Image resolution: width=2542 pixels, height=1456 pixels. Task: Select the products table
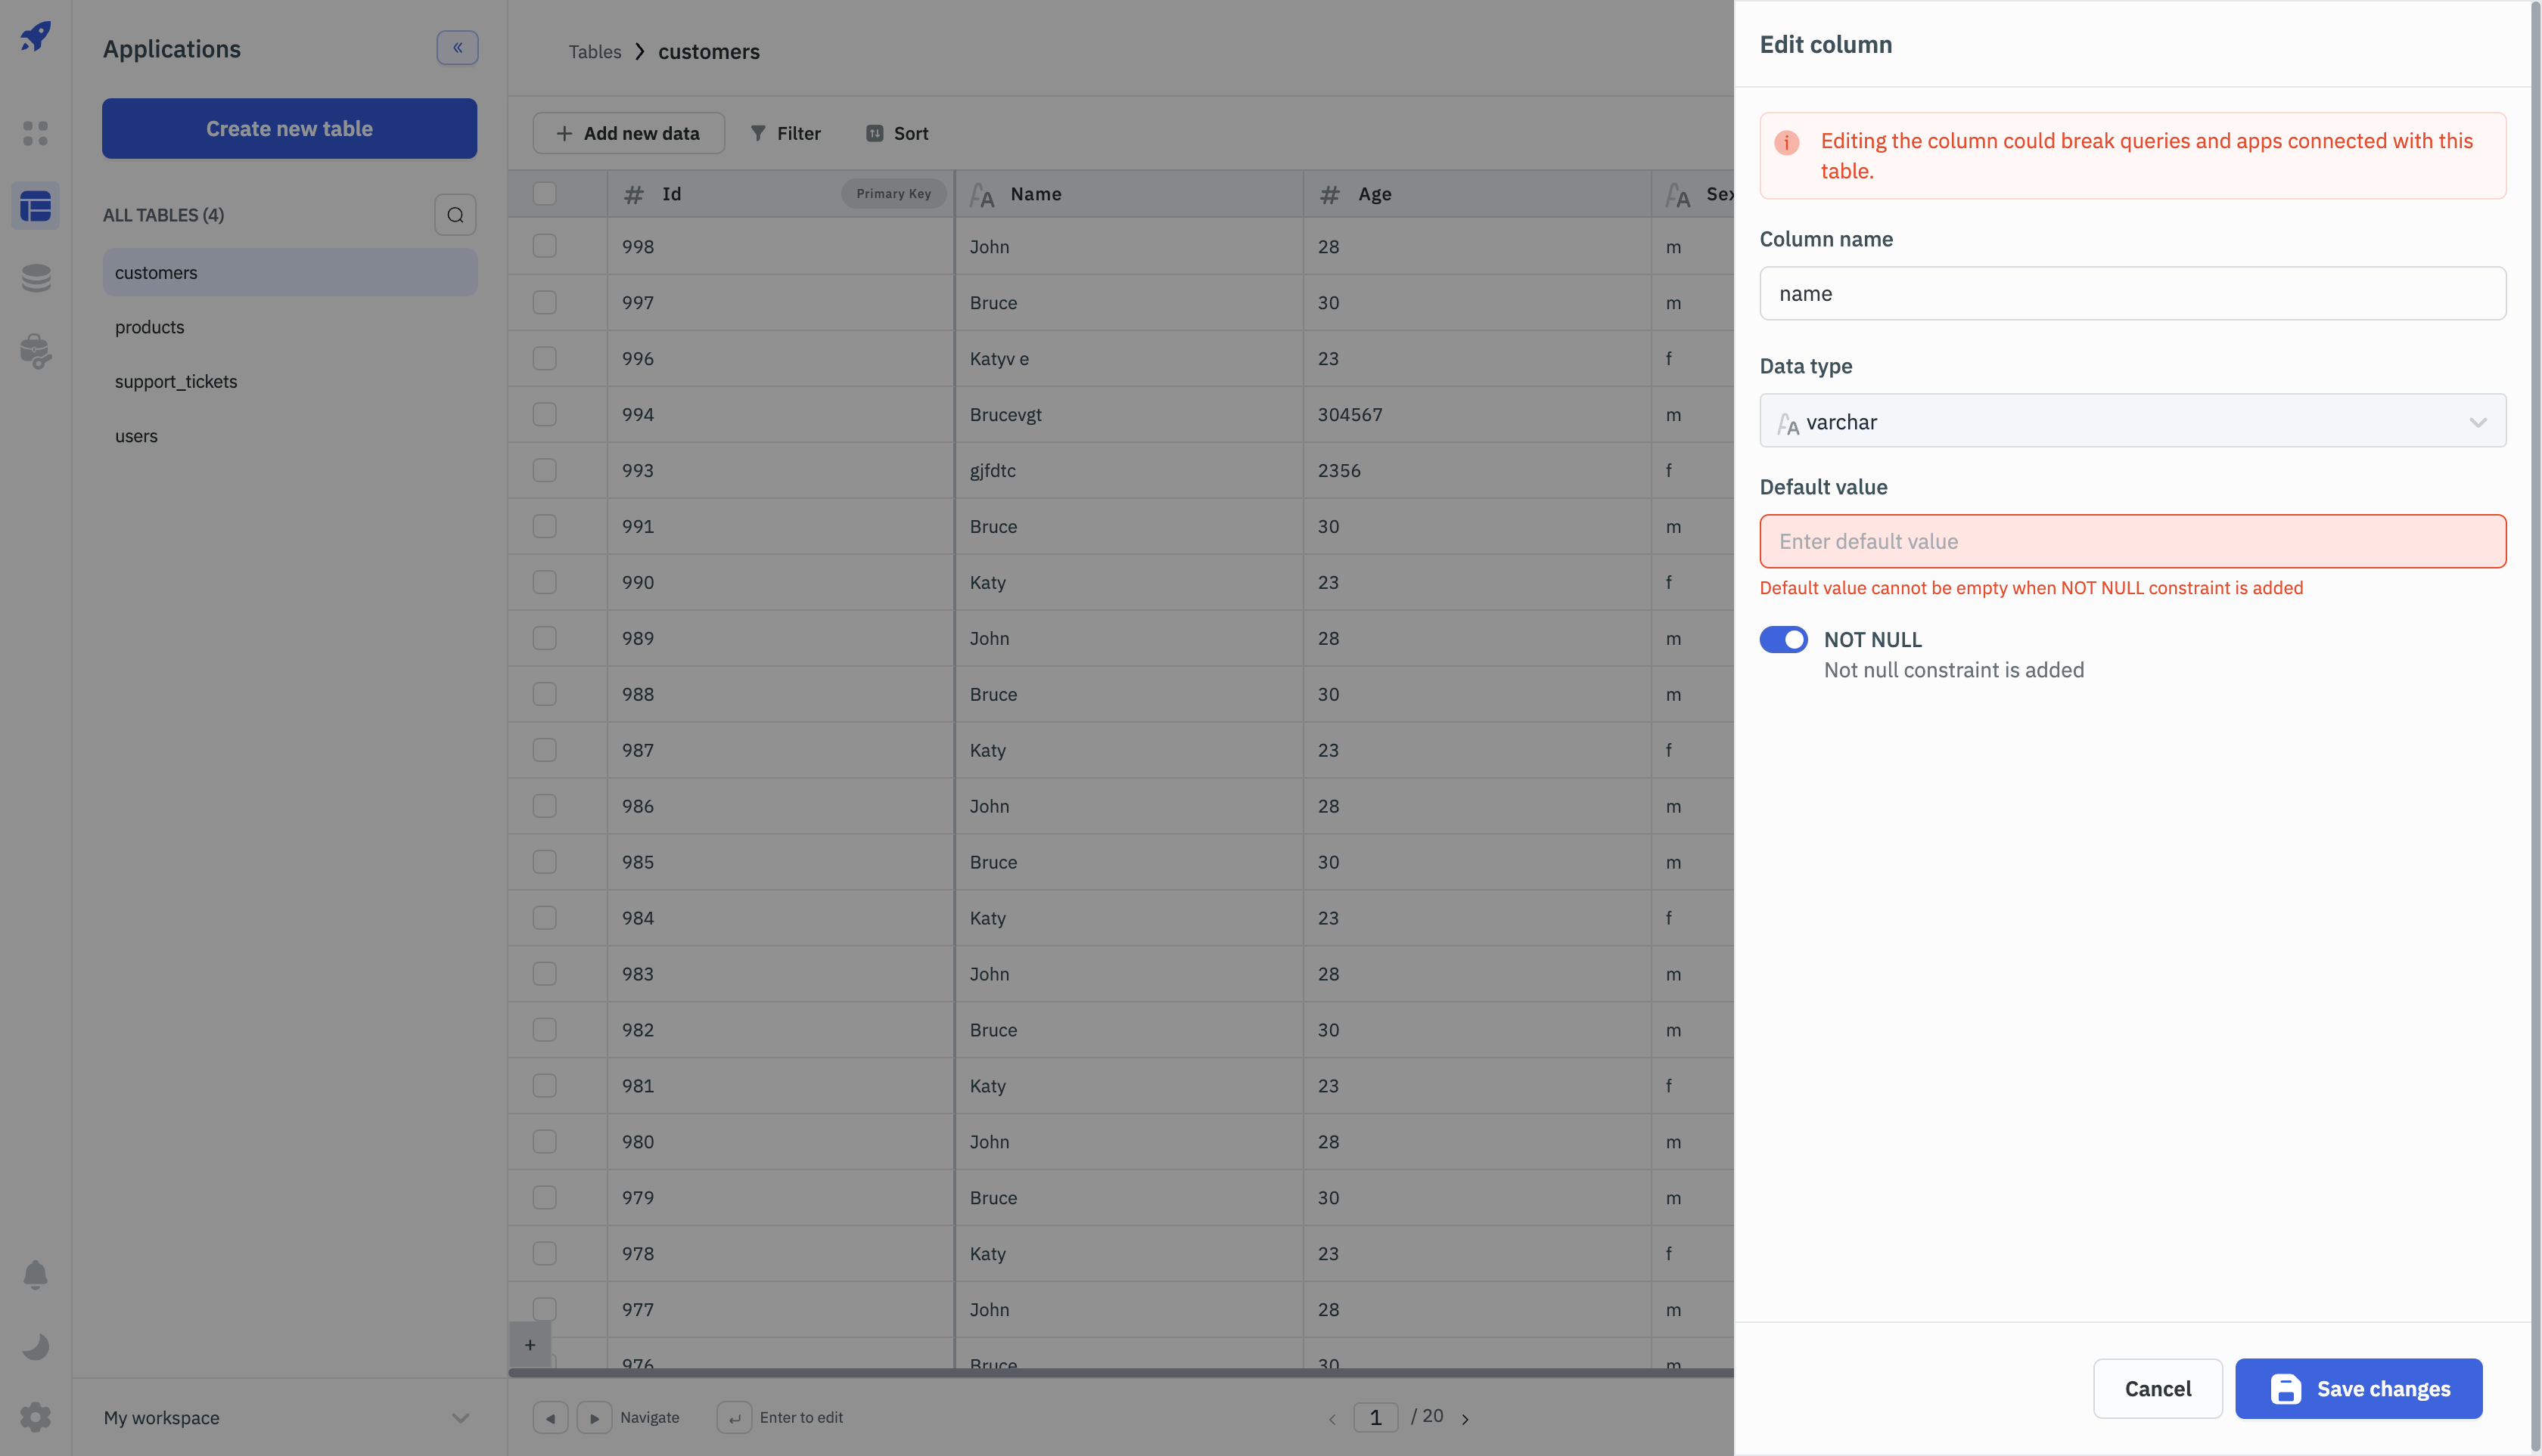pyautogui.click(x=150, y=327)
